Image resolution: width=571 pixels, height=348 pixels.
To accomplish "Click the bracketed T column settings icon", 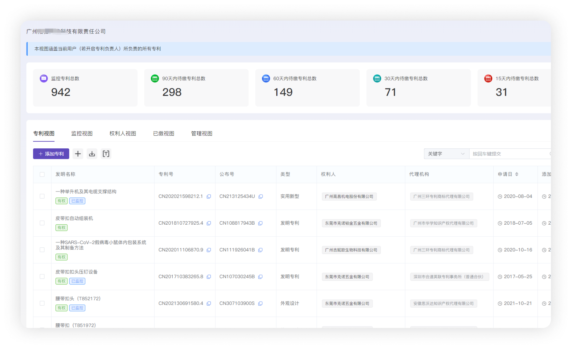I will (106, 154).
